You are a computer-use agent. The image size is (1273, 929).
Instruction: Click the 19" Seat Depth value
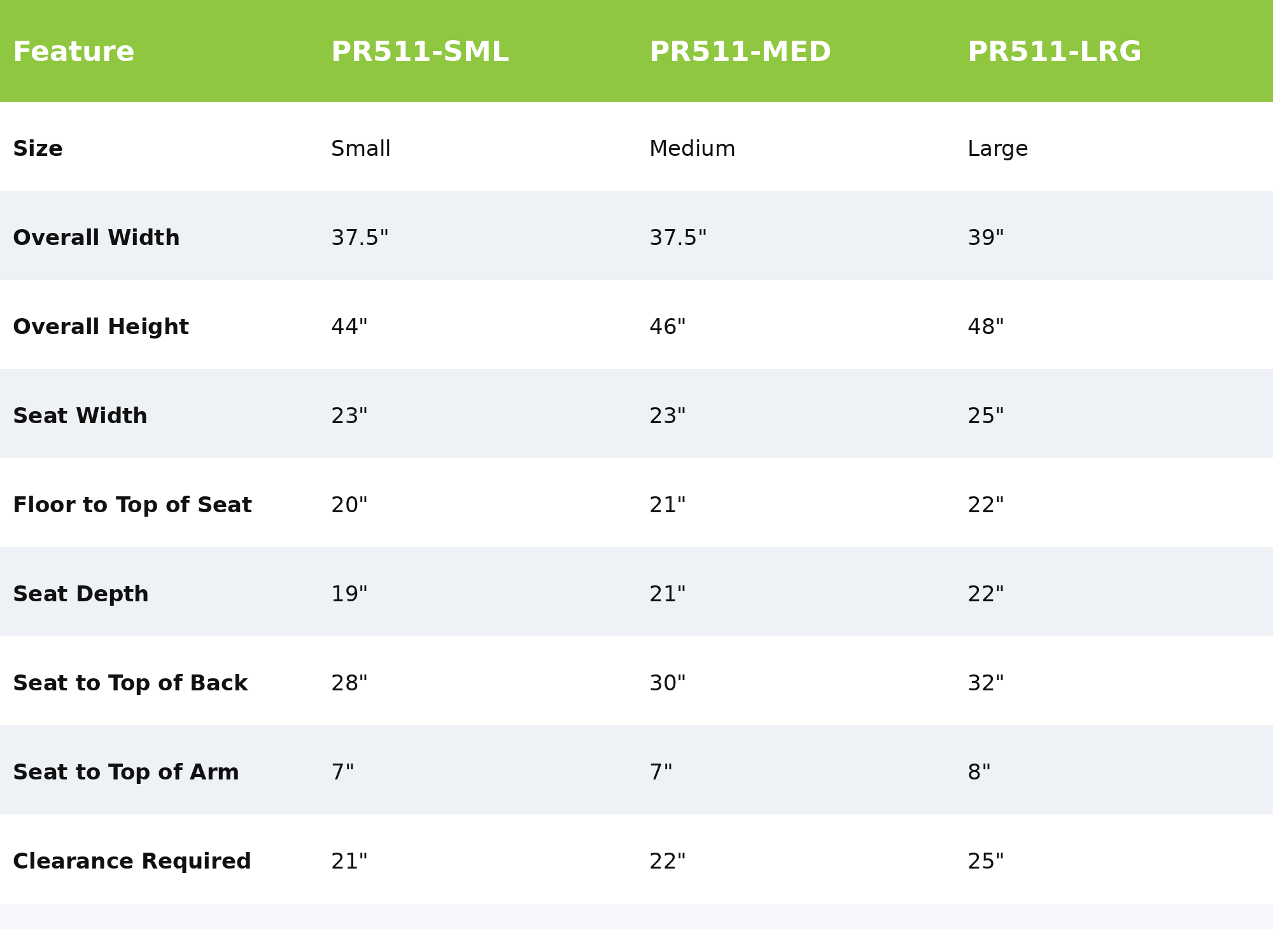pos(349,594)
